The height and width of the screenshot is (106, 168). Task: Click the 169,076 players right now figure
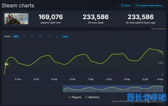[51, 17]
